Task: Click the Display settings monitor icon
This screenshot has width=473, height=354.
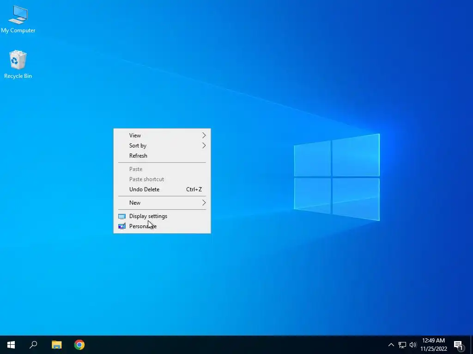Action: (122, 216)
